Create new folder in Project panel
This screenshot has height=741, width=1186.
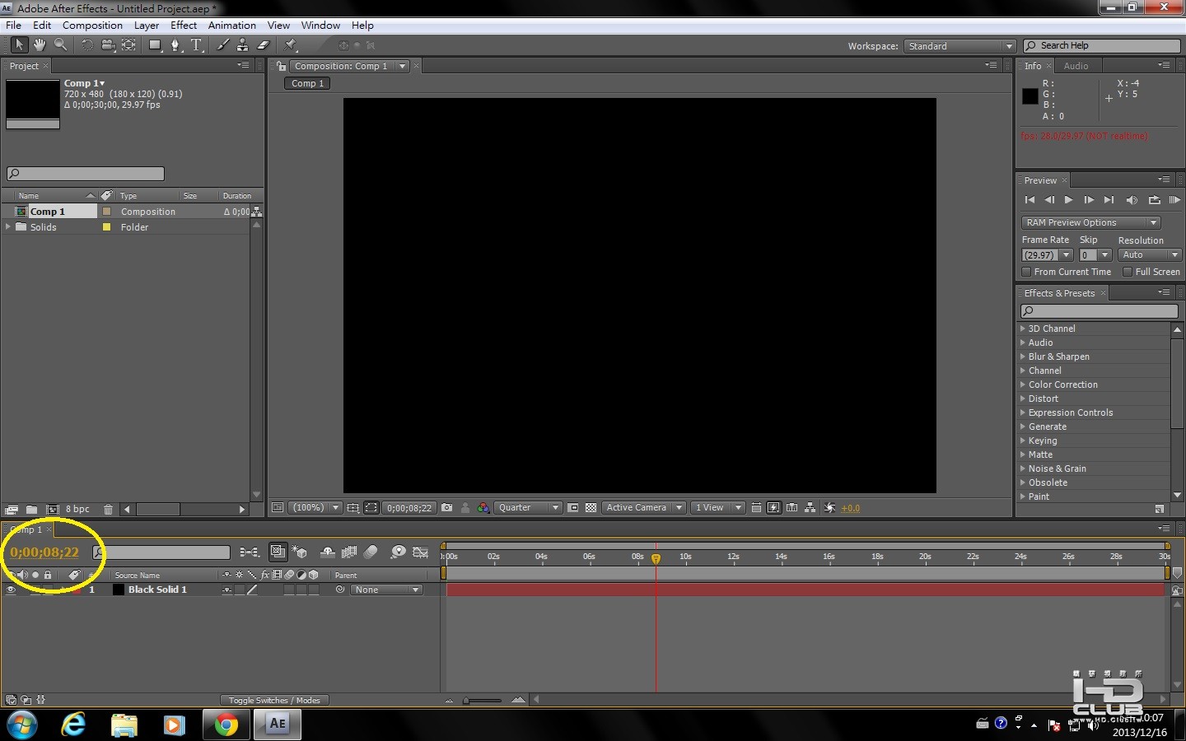click(x=31, y=510)
